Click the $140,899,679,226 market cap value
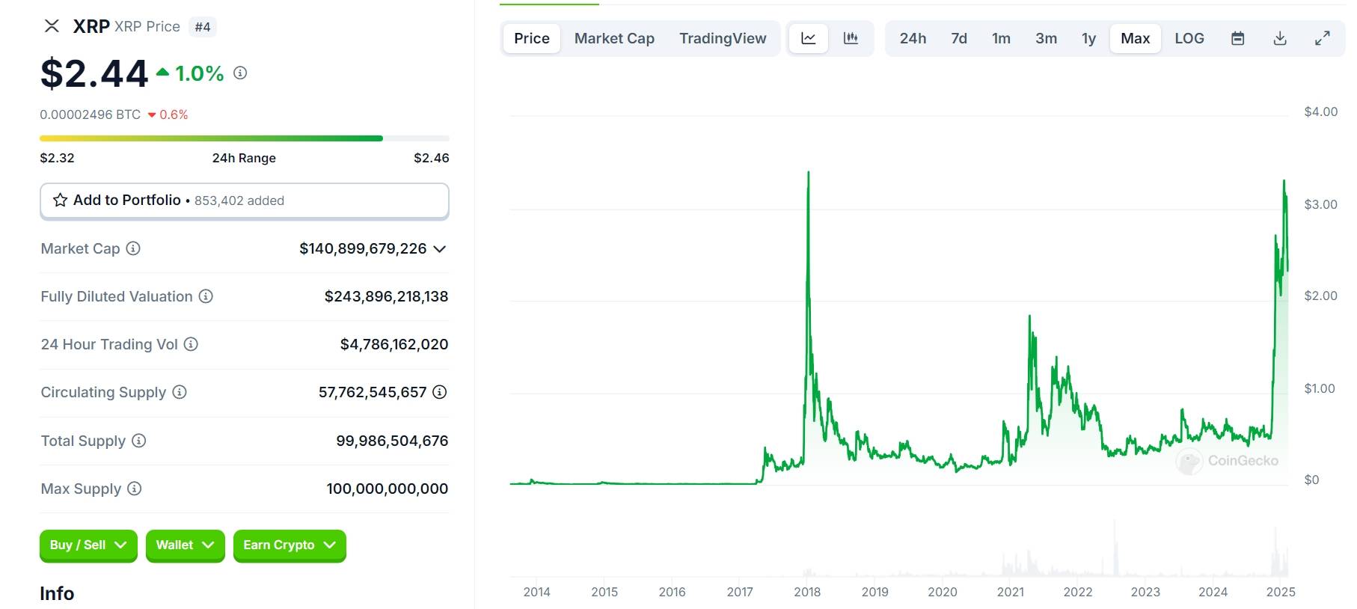This screenshot has width=1357, height=609. point(363,248)
